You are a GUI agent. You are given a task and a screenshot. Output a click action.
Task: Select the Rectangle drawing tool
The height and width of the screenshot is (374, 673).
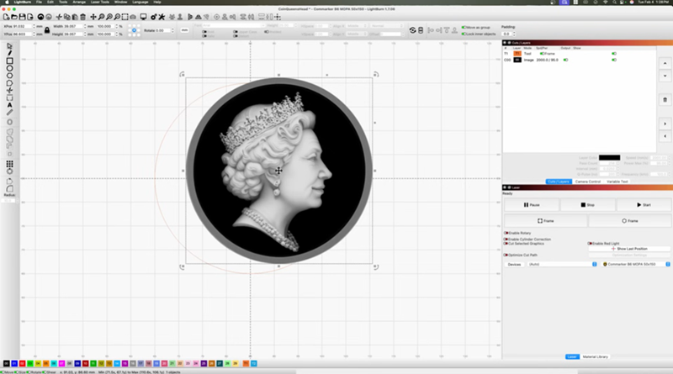tap(9, 61)
